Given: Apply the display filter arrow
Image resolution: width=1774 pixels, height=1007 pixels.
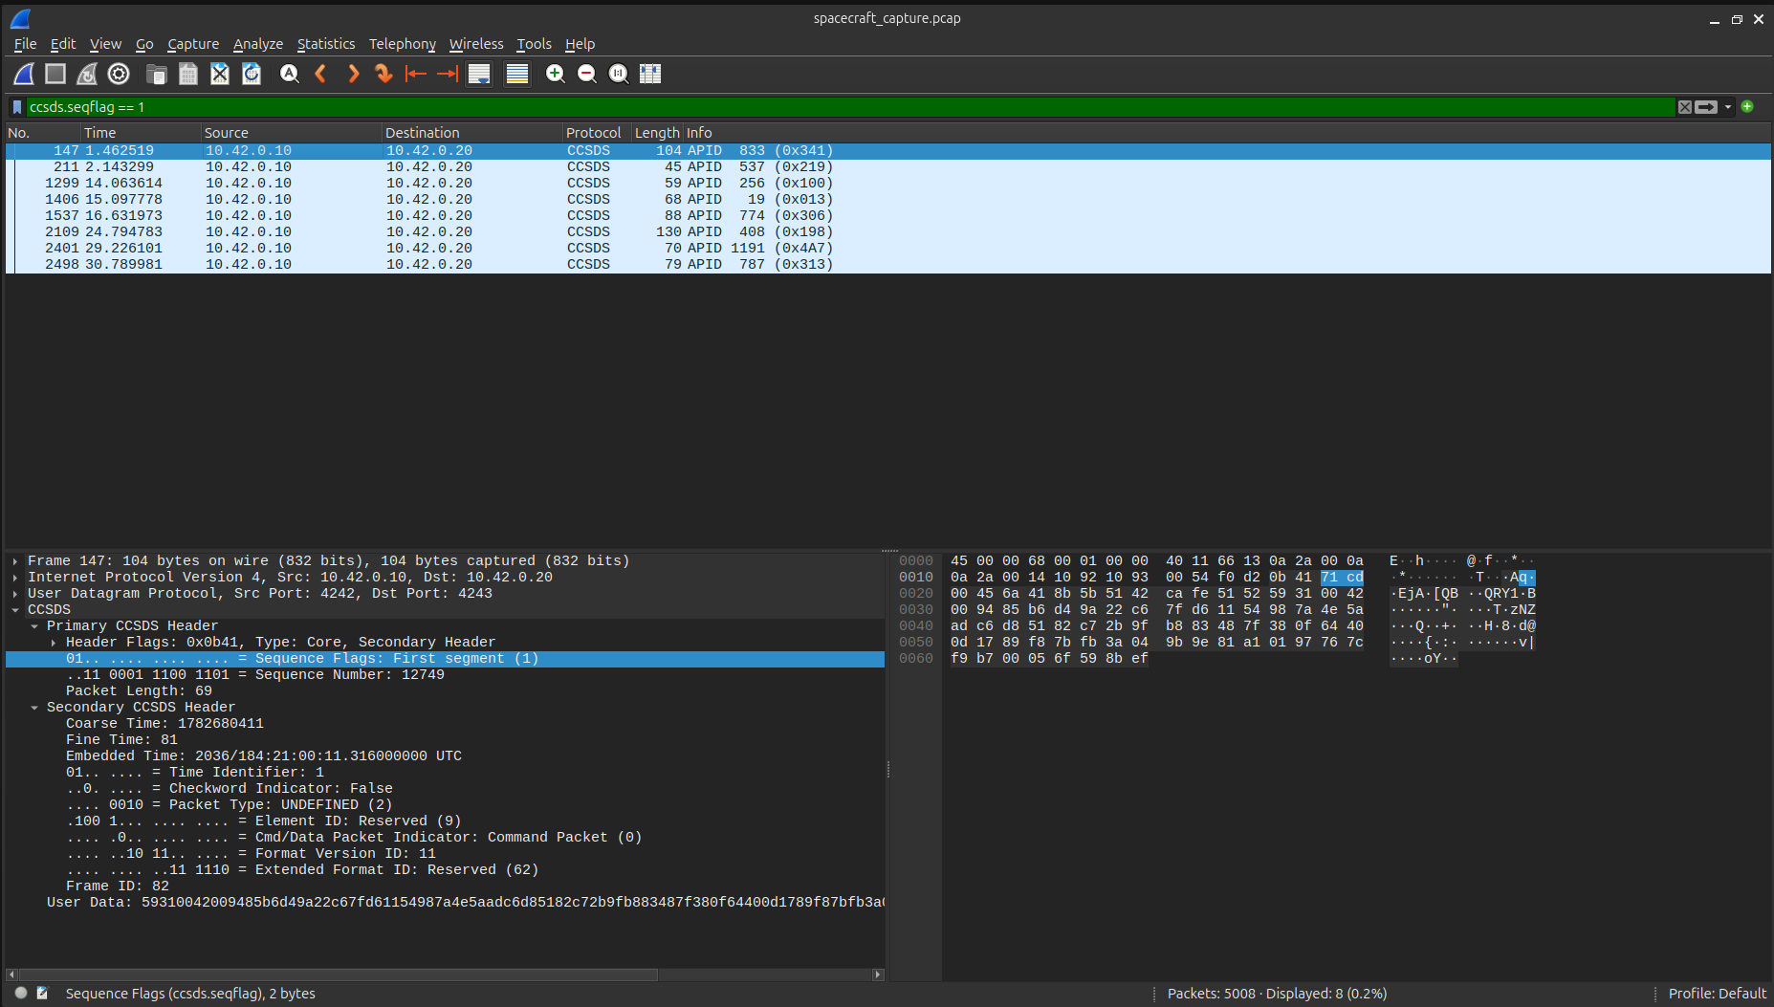Looking at the screenshot, I should (x=1706, y=107).
